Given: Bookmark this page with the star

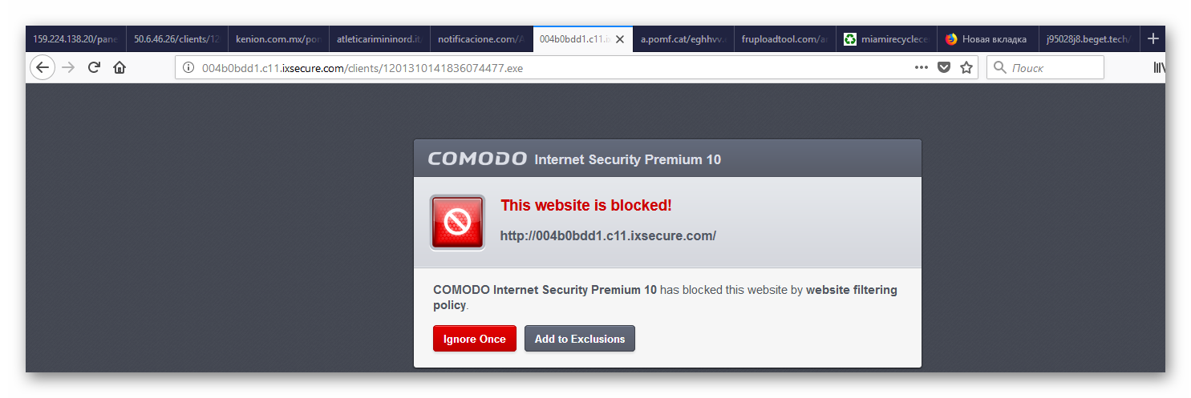Looking at the screenshot, I should pyautogui.click(x=966, y=68).
